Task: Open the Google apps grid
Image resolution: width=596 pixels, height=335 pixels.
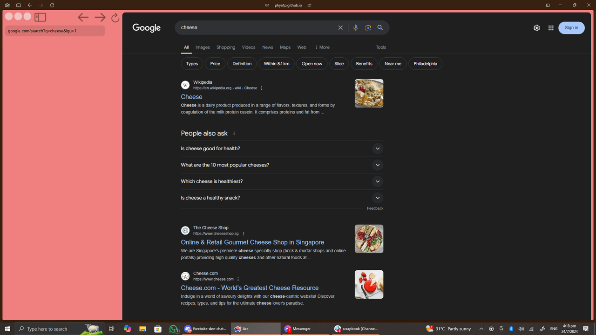Action: pos(551,28)
